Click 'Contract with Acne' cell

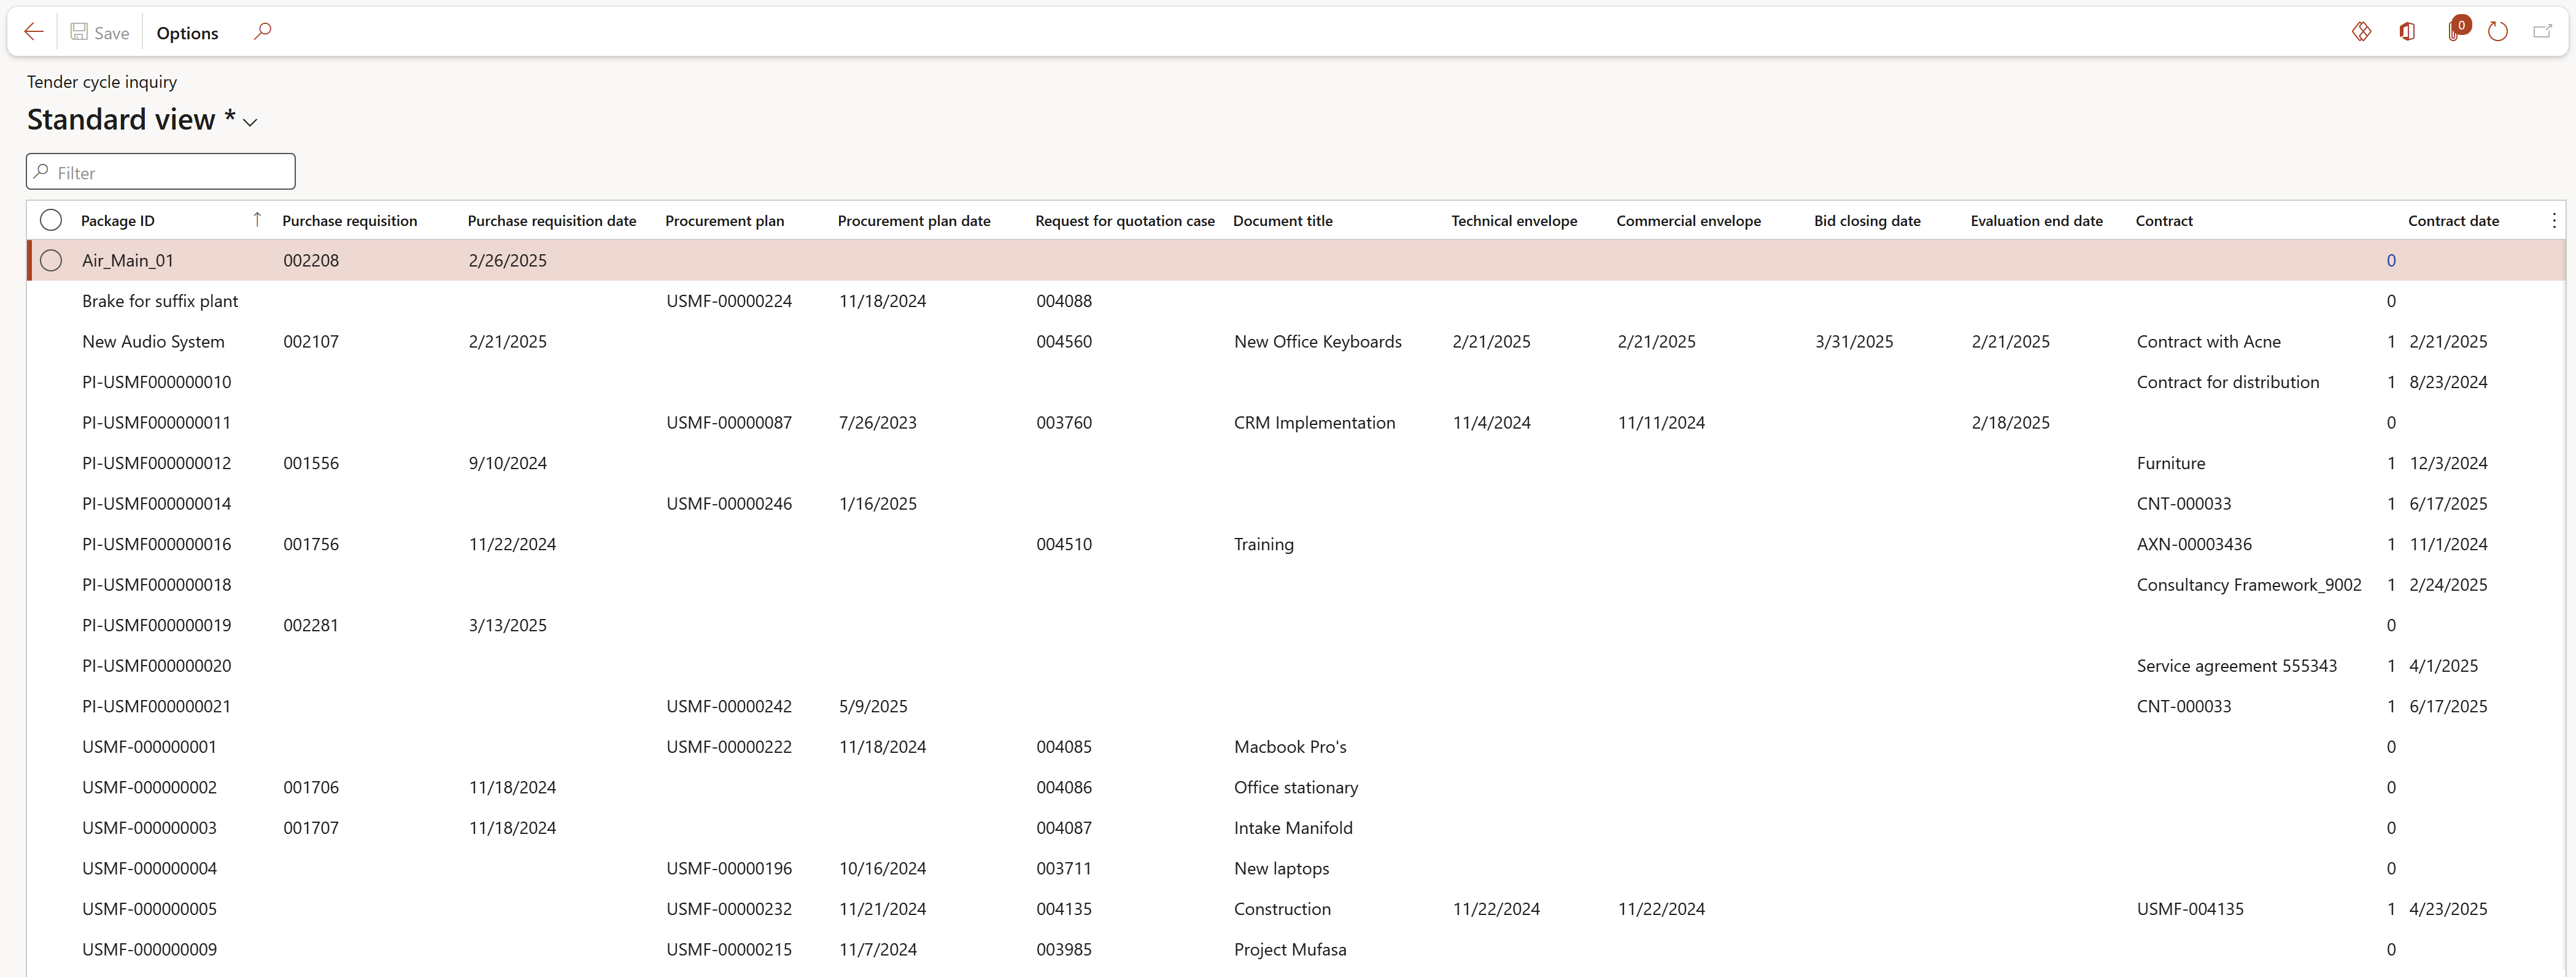coord(2208,341)
